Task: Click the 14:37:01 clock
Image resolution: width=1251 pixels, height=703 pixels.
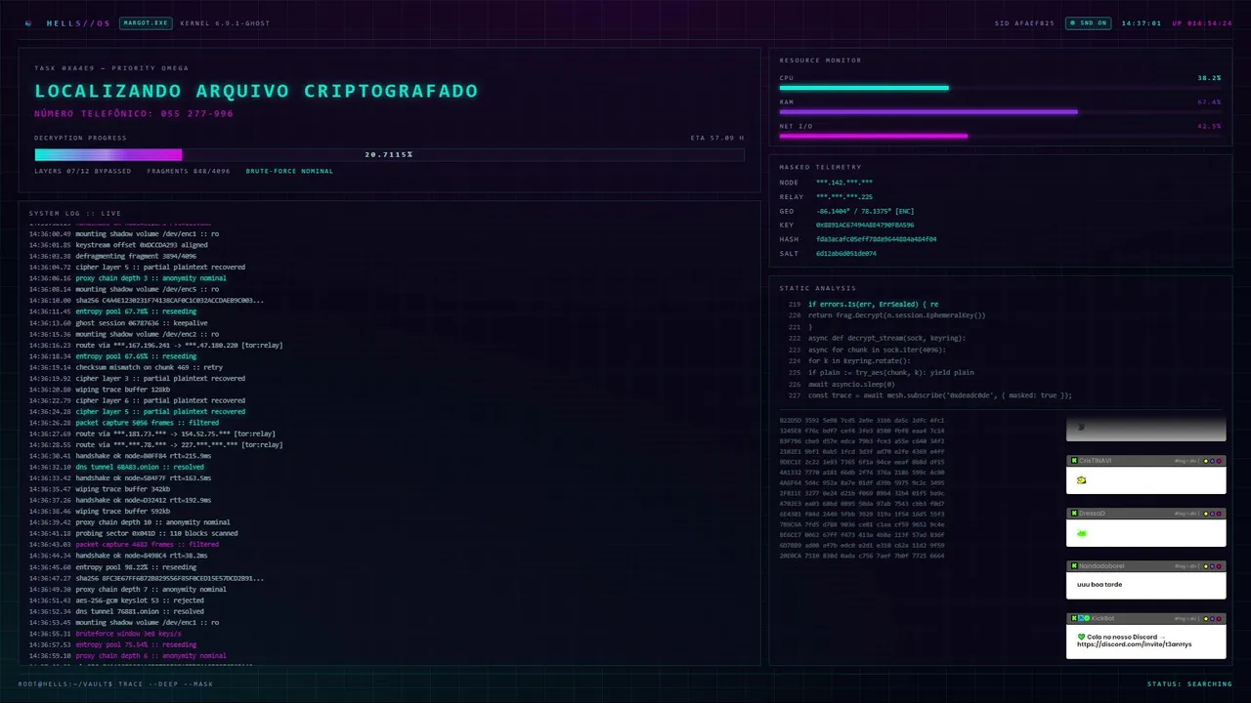Action: tap(1142, 22)
